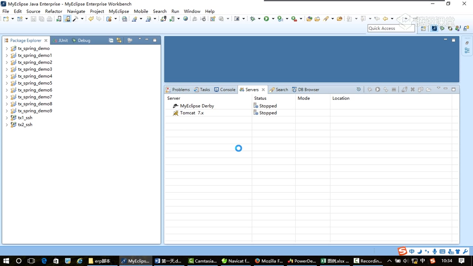Click the Undo arrow toolbar icon
Viewport: 473px width, 266px height.
(x=91, y=19)
